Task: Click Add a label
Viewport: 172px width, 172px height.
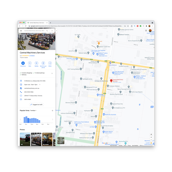Action: (x=28, y=99)
